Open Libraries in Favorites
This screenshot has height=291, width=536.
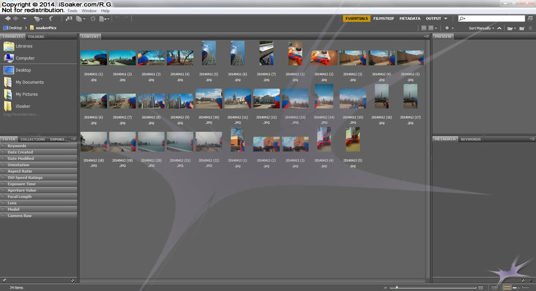click(18, 46)
